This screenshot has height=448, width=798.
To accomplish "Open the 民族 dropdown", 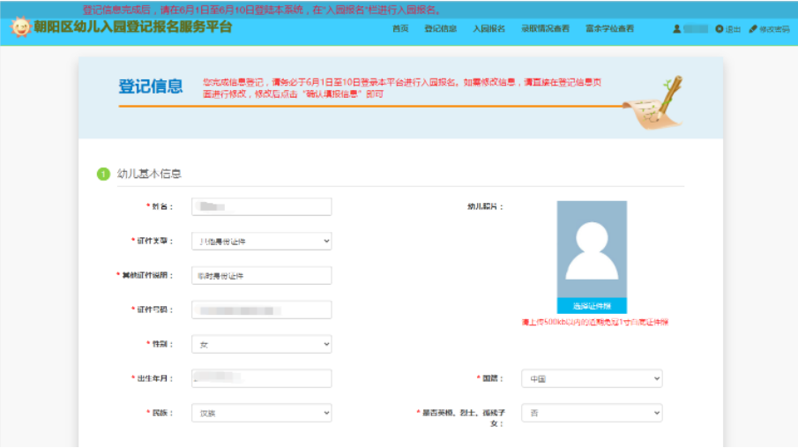I will pyautogui.click(x=262, y=413).
